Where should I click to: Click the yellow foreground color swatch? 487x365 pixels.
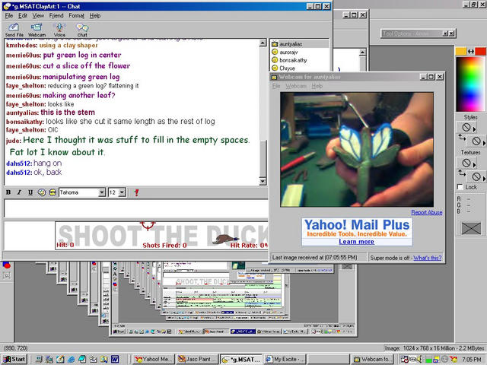461,51
